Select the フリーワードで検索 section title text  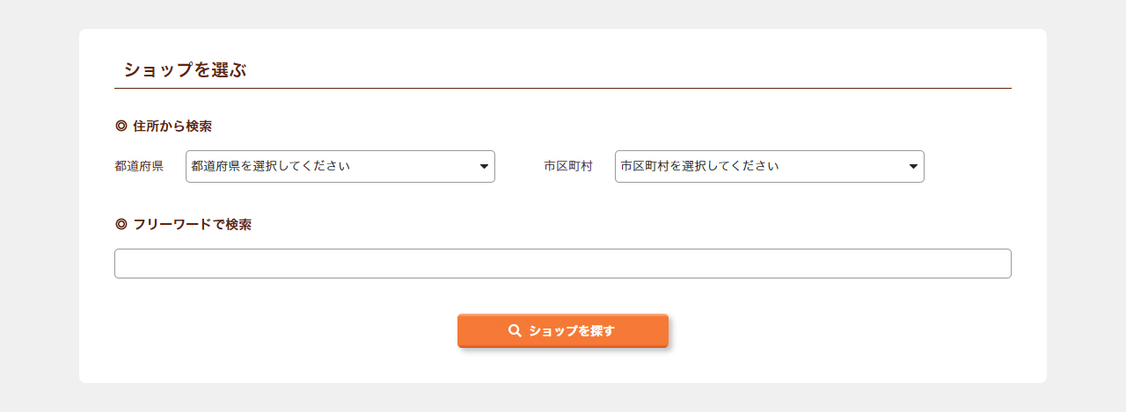[x=192, y=224]
